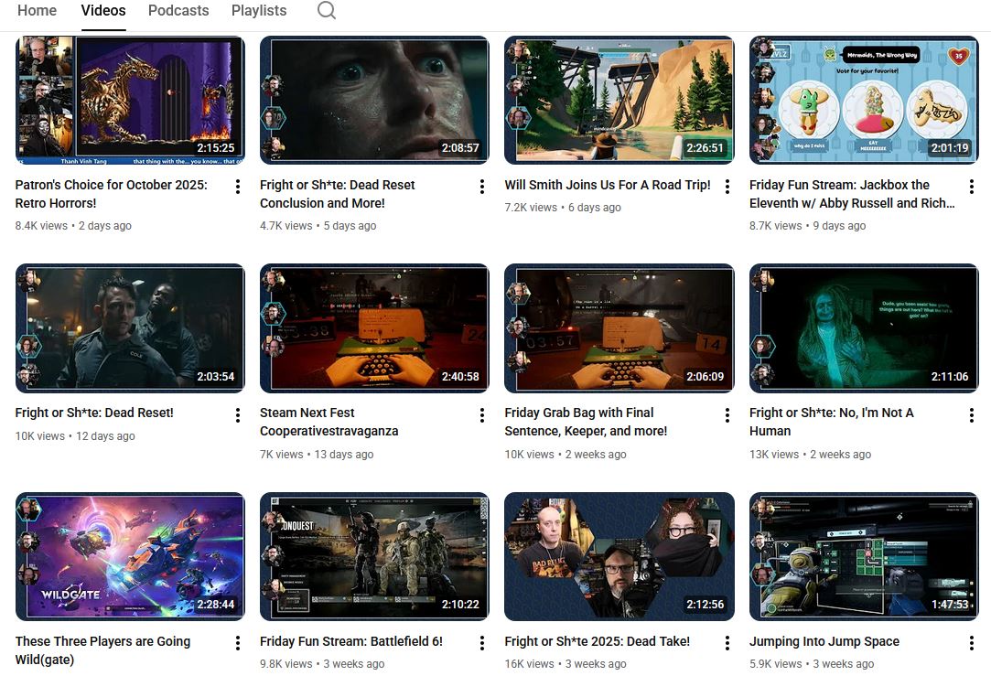Open options menu for Fright or Sh*te: Dead Reset!
The image size is (991, 676).
click(x=238, y=415)
